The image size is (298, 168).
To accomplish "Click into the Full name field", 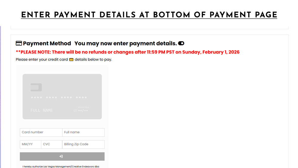I will tap(83, 132).
